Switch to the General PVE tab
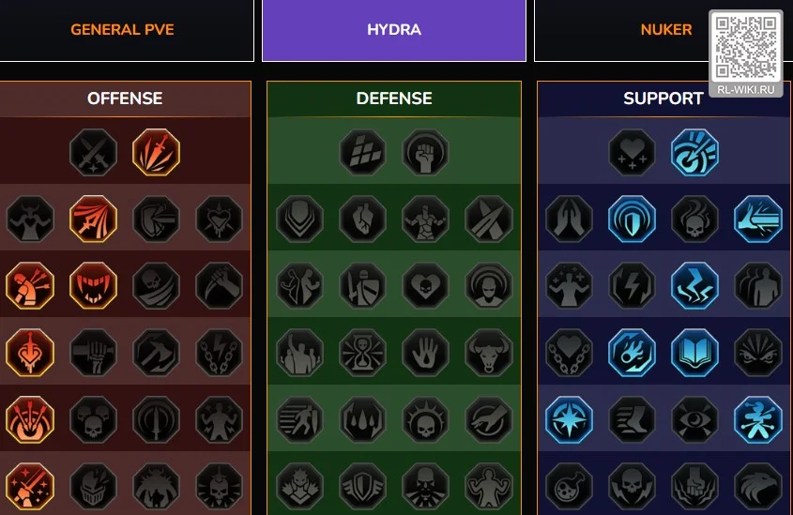Image resolution: width=793 pixels, height=515 pixels. click(x=122, y=29)
